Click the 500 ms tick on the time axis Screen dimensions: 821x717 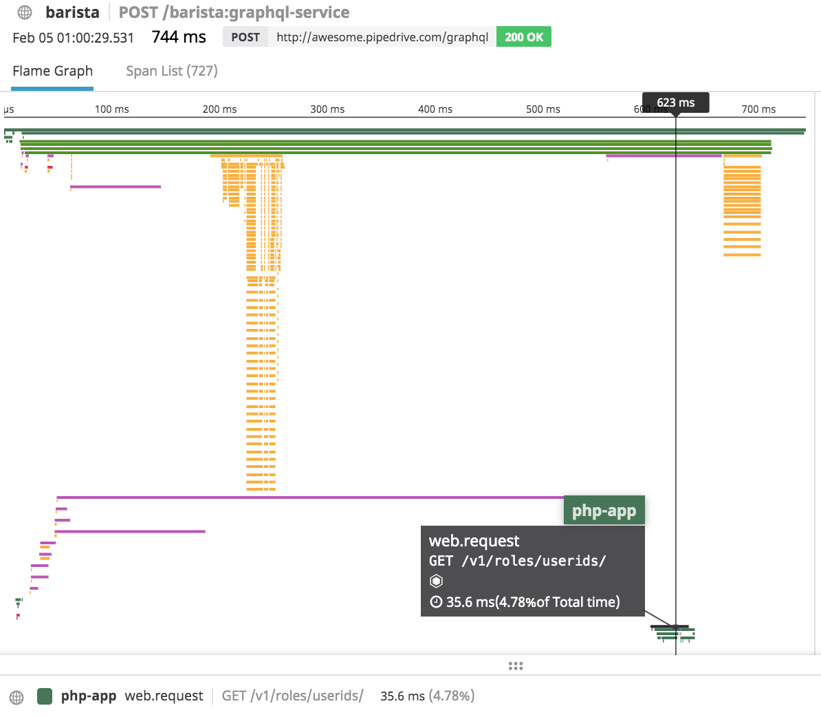(x=543, y=109)
